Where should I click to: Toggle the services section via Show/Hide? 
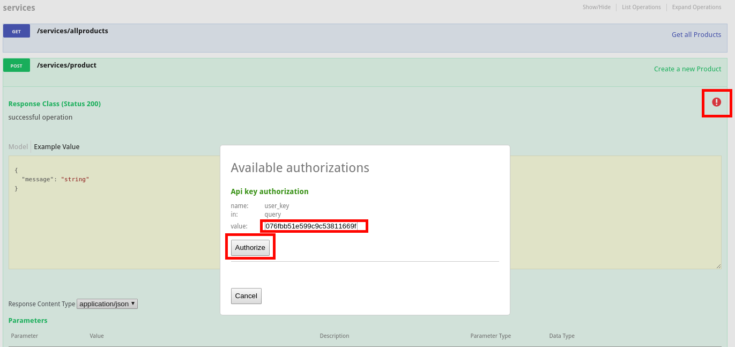[596, 8]
